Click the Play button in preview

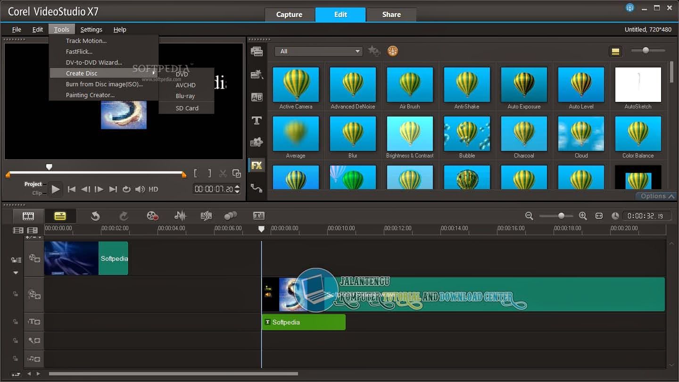(56, 189)
